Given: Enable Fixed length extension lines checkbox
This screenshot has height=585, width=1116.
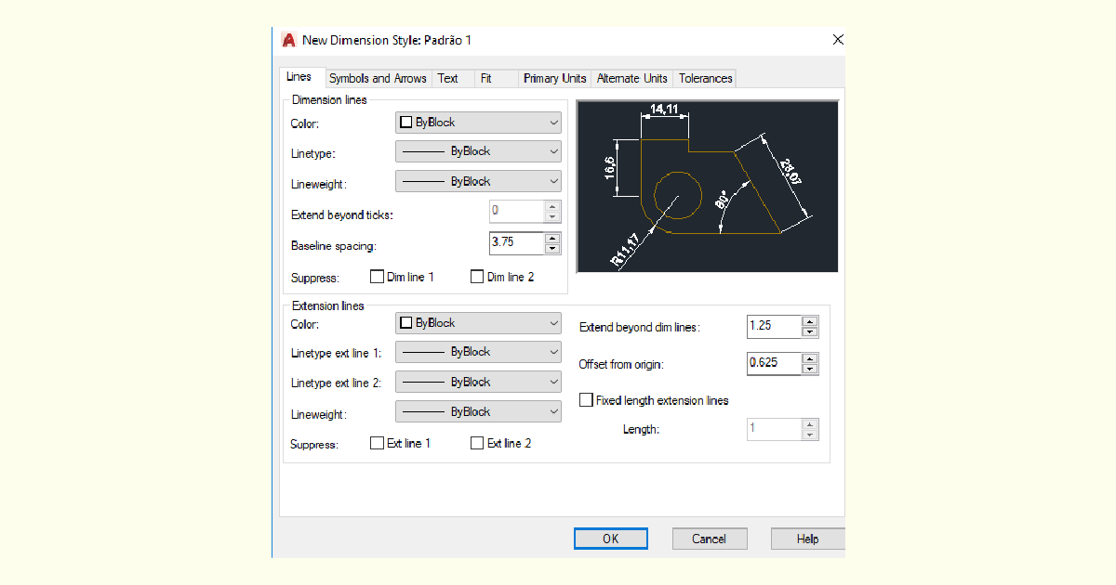Looking at the screenshot, I should (586, 400).
